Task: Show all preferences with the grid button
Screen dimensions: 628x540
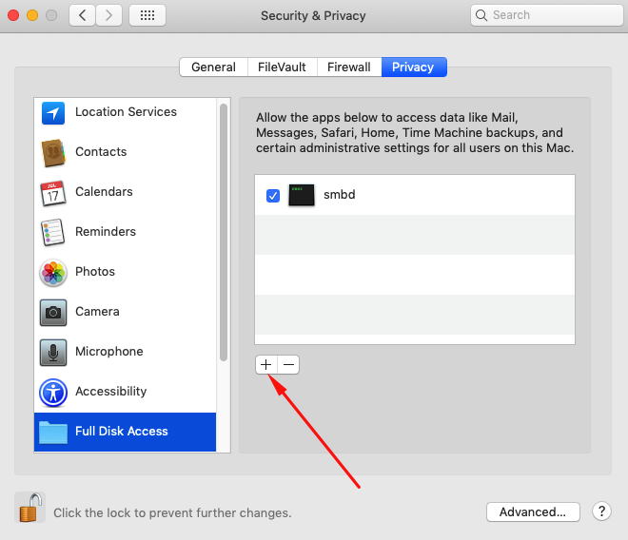Action: click(x=147, y=15)
